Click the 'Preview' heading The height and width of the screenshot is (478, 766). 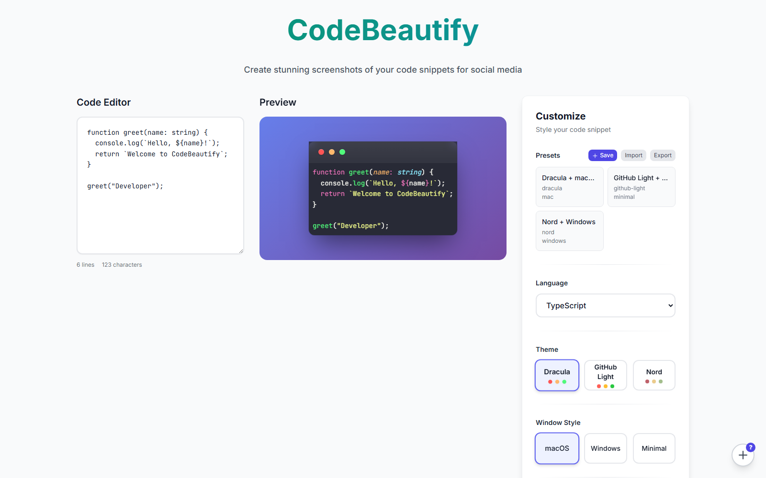point(278,102)
